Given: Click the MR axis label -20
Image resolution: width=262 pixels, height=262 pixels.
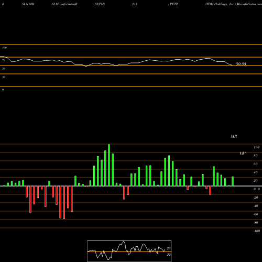Looking at the screenshot, I should click(x=256, y=198).
